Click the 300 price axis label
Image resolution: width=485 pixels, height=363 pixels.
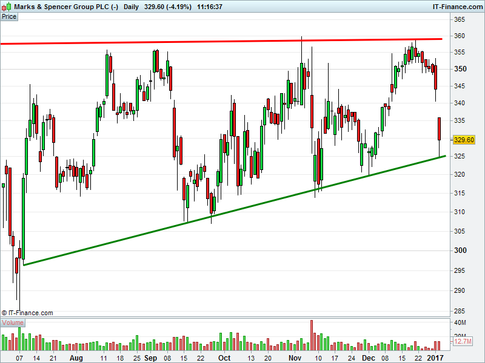click(460, 250)
